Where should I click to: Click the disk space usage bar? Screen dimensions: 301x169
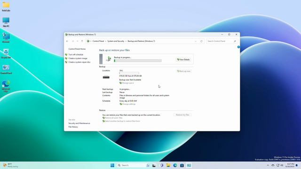pos(129,73)
